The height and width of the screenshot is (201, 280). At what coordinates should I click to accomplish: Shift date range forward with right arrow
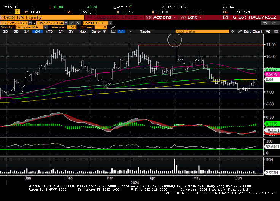coord(78,23)
